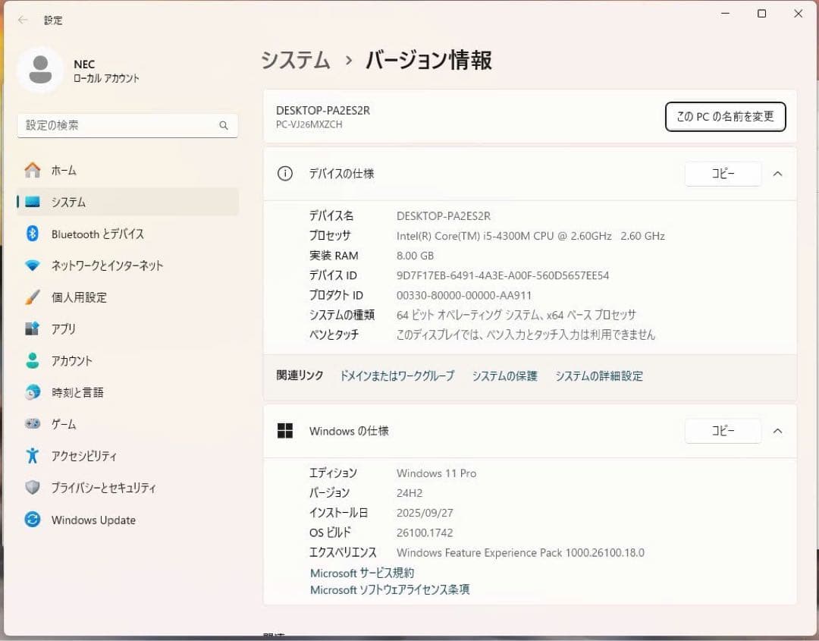
Task: Click the ペンとタッチ value text
Action: point(526,335)
